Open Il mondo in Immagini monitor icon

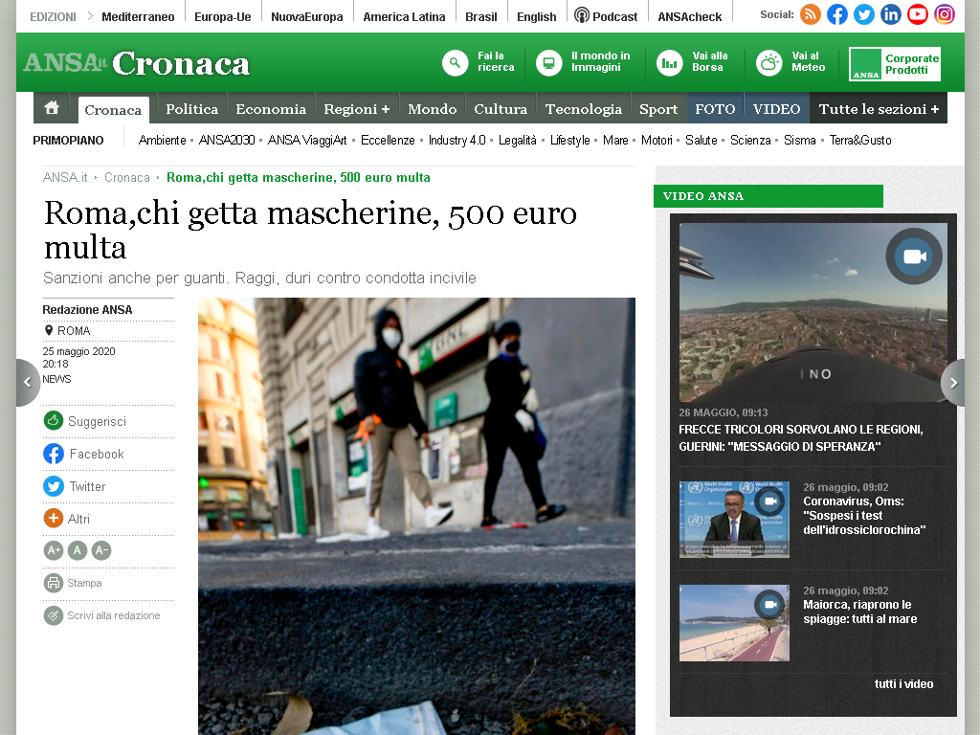[548, 63]
